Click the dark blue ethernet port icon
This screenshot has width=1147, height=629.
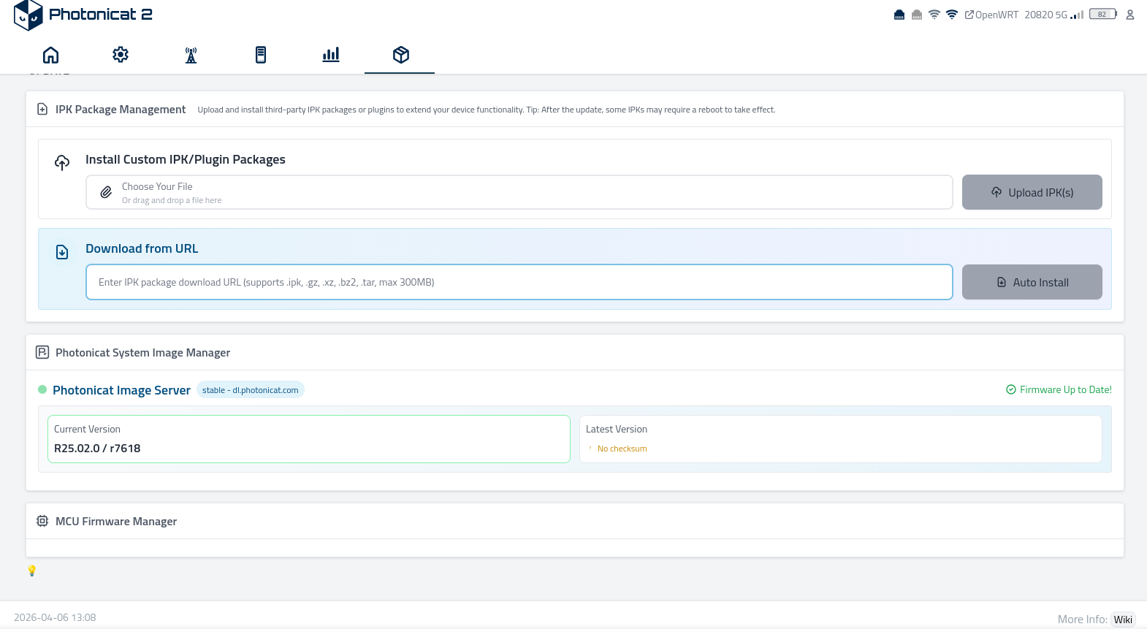point(899,15)
